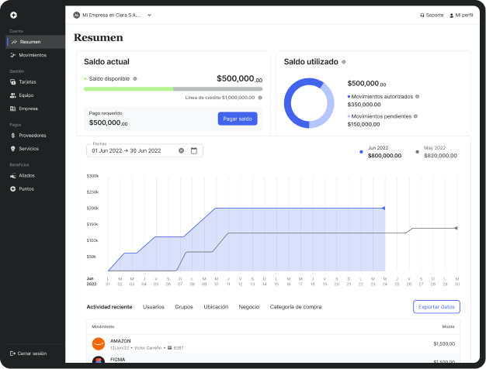Clear the selected date range

coord(182,150)
